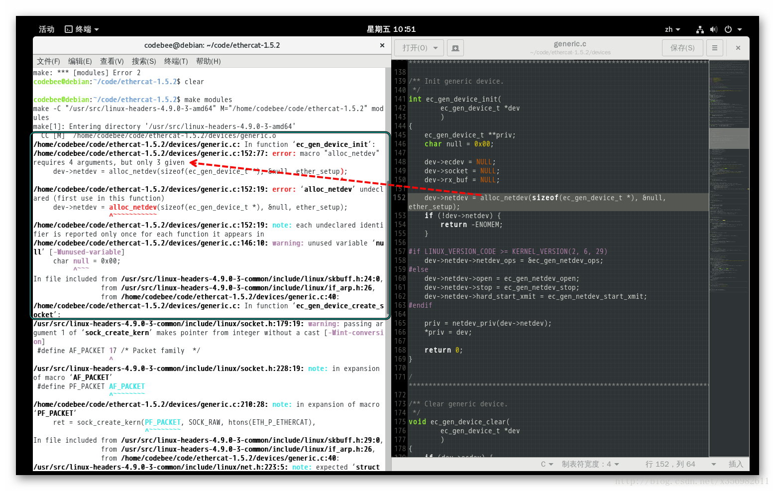This screenshot has height=491, width=775.
Task: Open the 帮助(H) terminal menu
Action: click(x=209, y=61)
